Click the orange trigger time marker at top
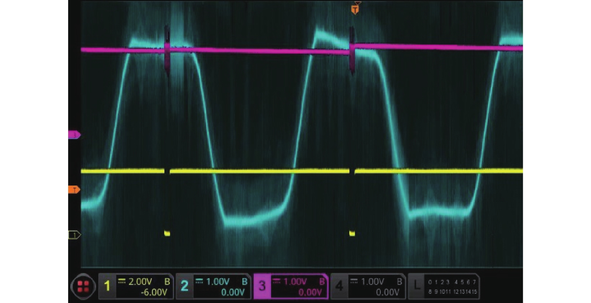The height and width of the screenshot is (303, 591). click(x=355, y=9)
